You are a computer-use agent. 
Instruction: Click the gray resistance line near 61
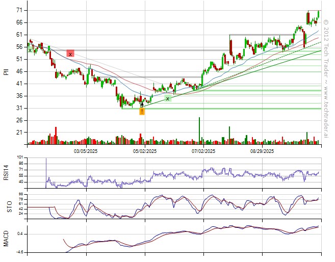click(x=255, y=35)
